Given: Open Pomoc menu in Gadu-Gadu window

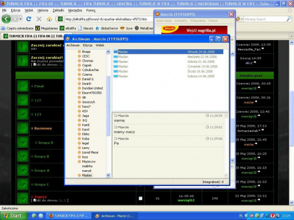Looking at the screenshot, I should pyautogui.click(x=213, y=21).
